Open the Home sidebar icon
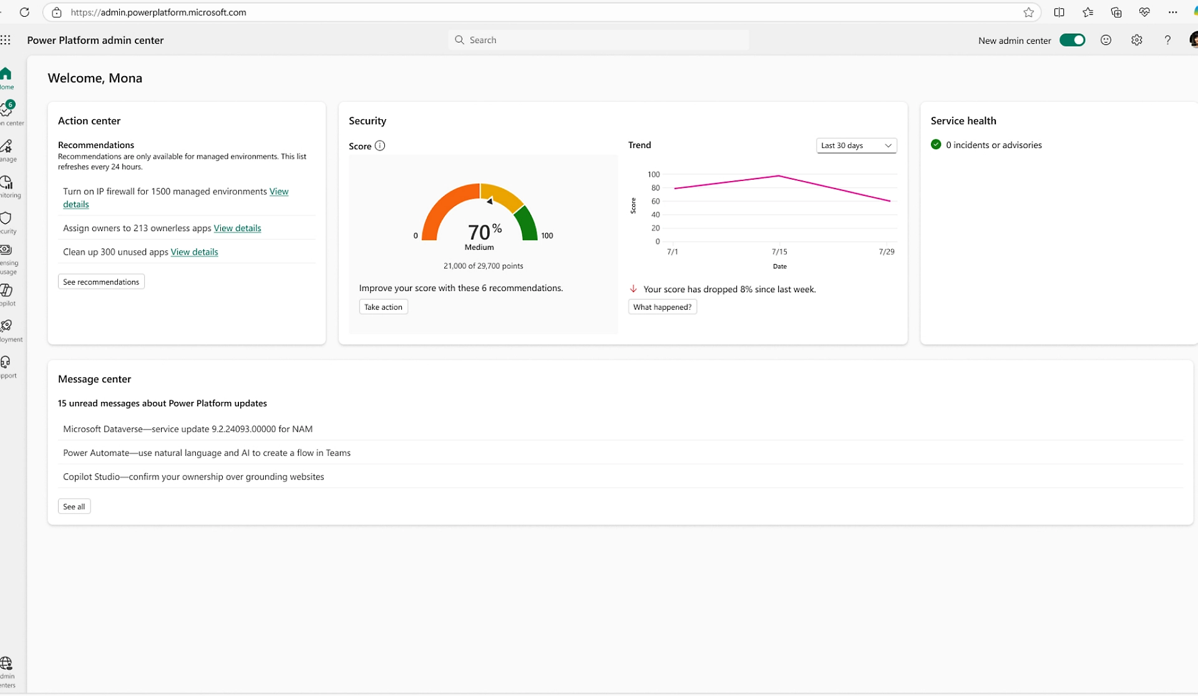 (x=6, y=75)
